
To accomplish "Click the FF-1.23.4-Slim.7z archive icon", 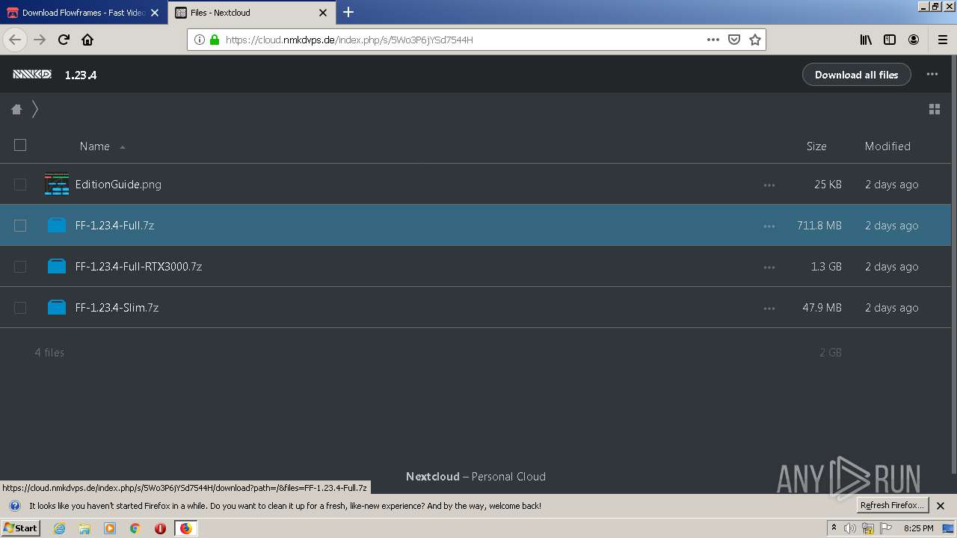I will pos(57,307).
